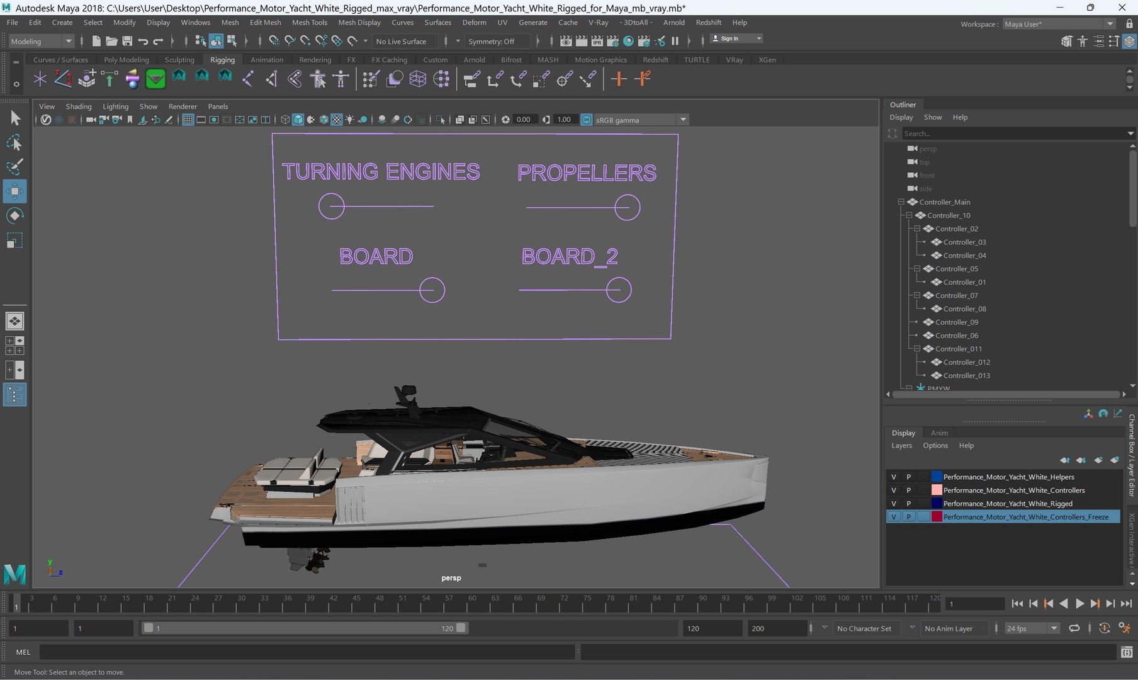The height and width of the screenshot is (680, 1138).
Task: Open the Workspace Maya User dropdown
Action: (1059, 24)
